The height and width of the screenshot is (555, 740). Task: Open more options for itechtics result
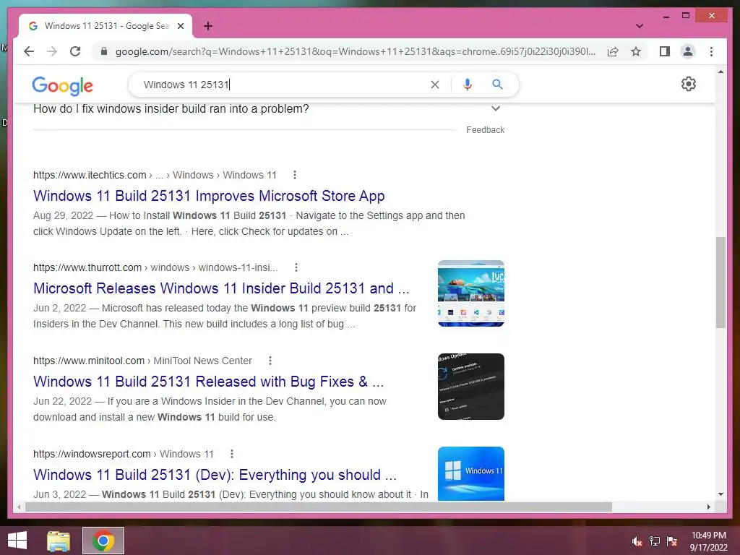pyautogui.click(x=295, y=175)
